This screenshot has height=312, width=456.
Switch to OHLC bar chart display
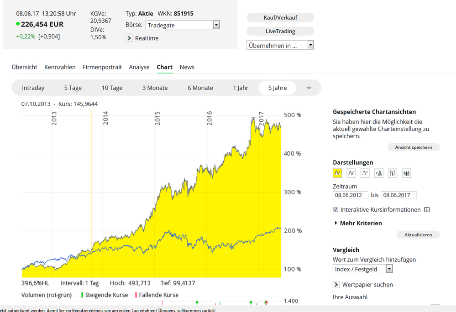click(392, 173)
